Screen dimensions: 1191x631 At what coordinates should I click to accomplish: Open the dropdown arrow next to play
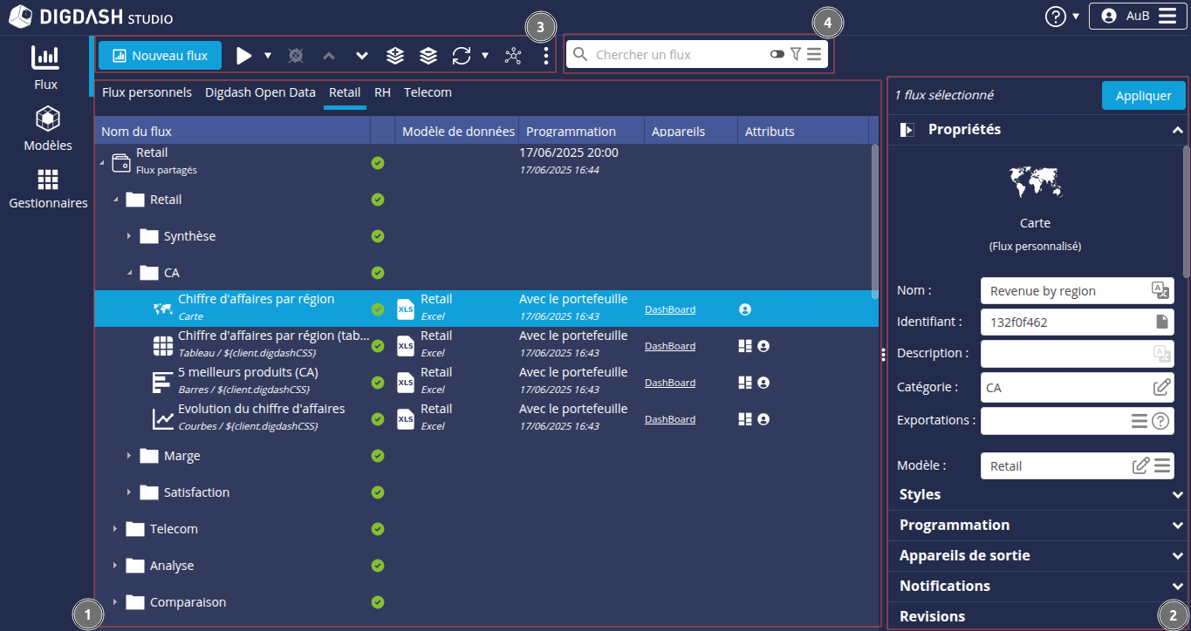click(x=268, y=56)
